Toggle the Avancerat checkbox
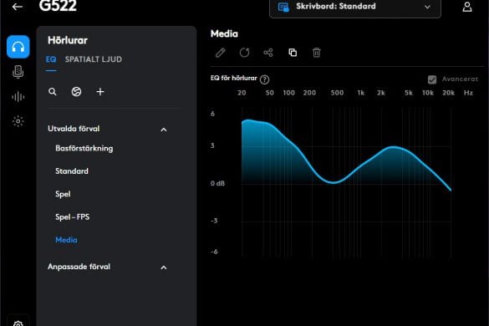This screenshot has width=489, height=326. (x=432, y=80)
